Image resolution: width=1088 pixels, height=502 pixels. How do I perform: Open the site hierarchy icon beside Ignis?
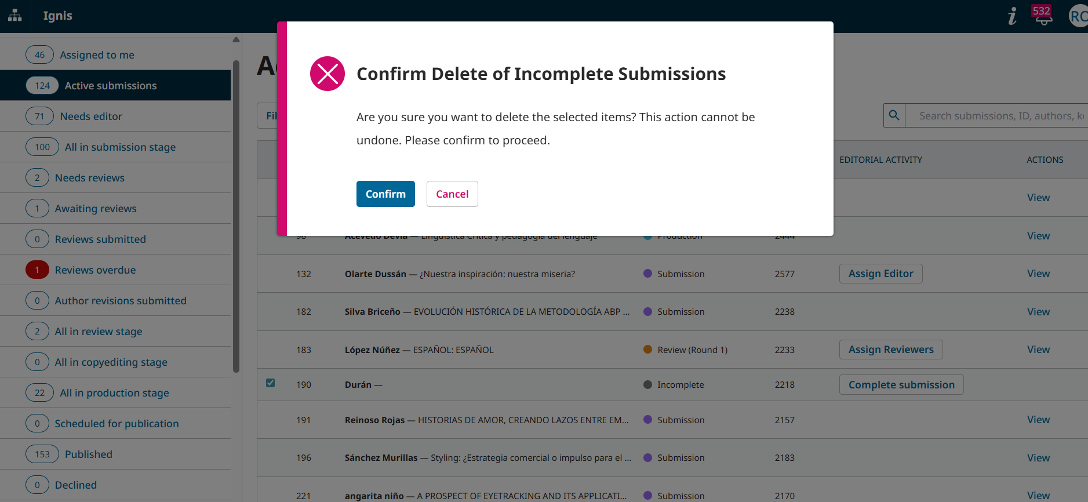[15, 16]
